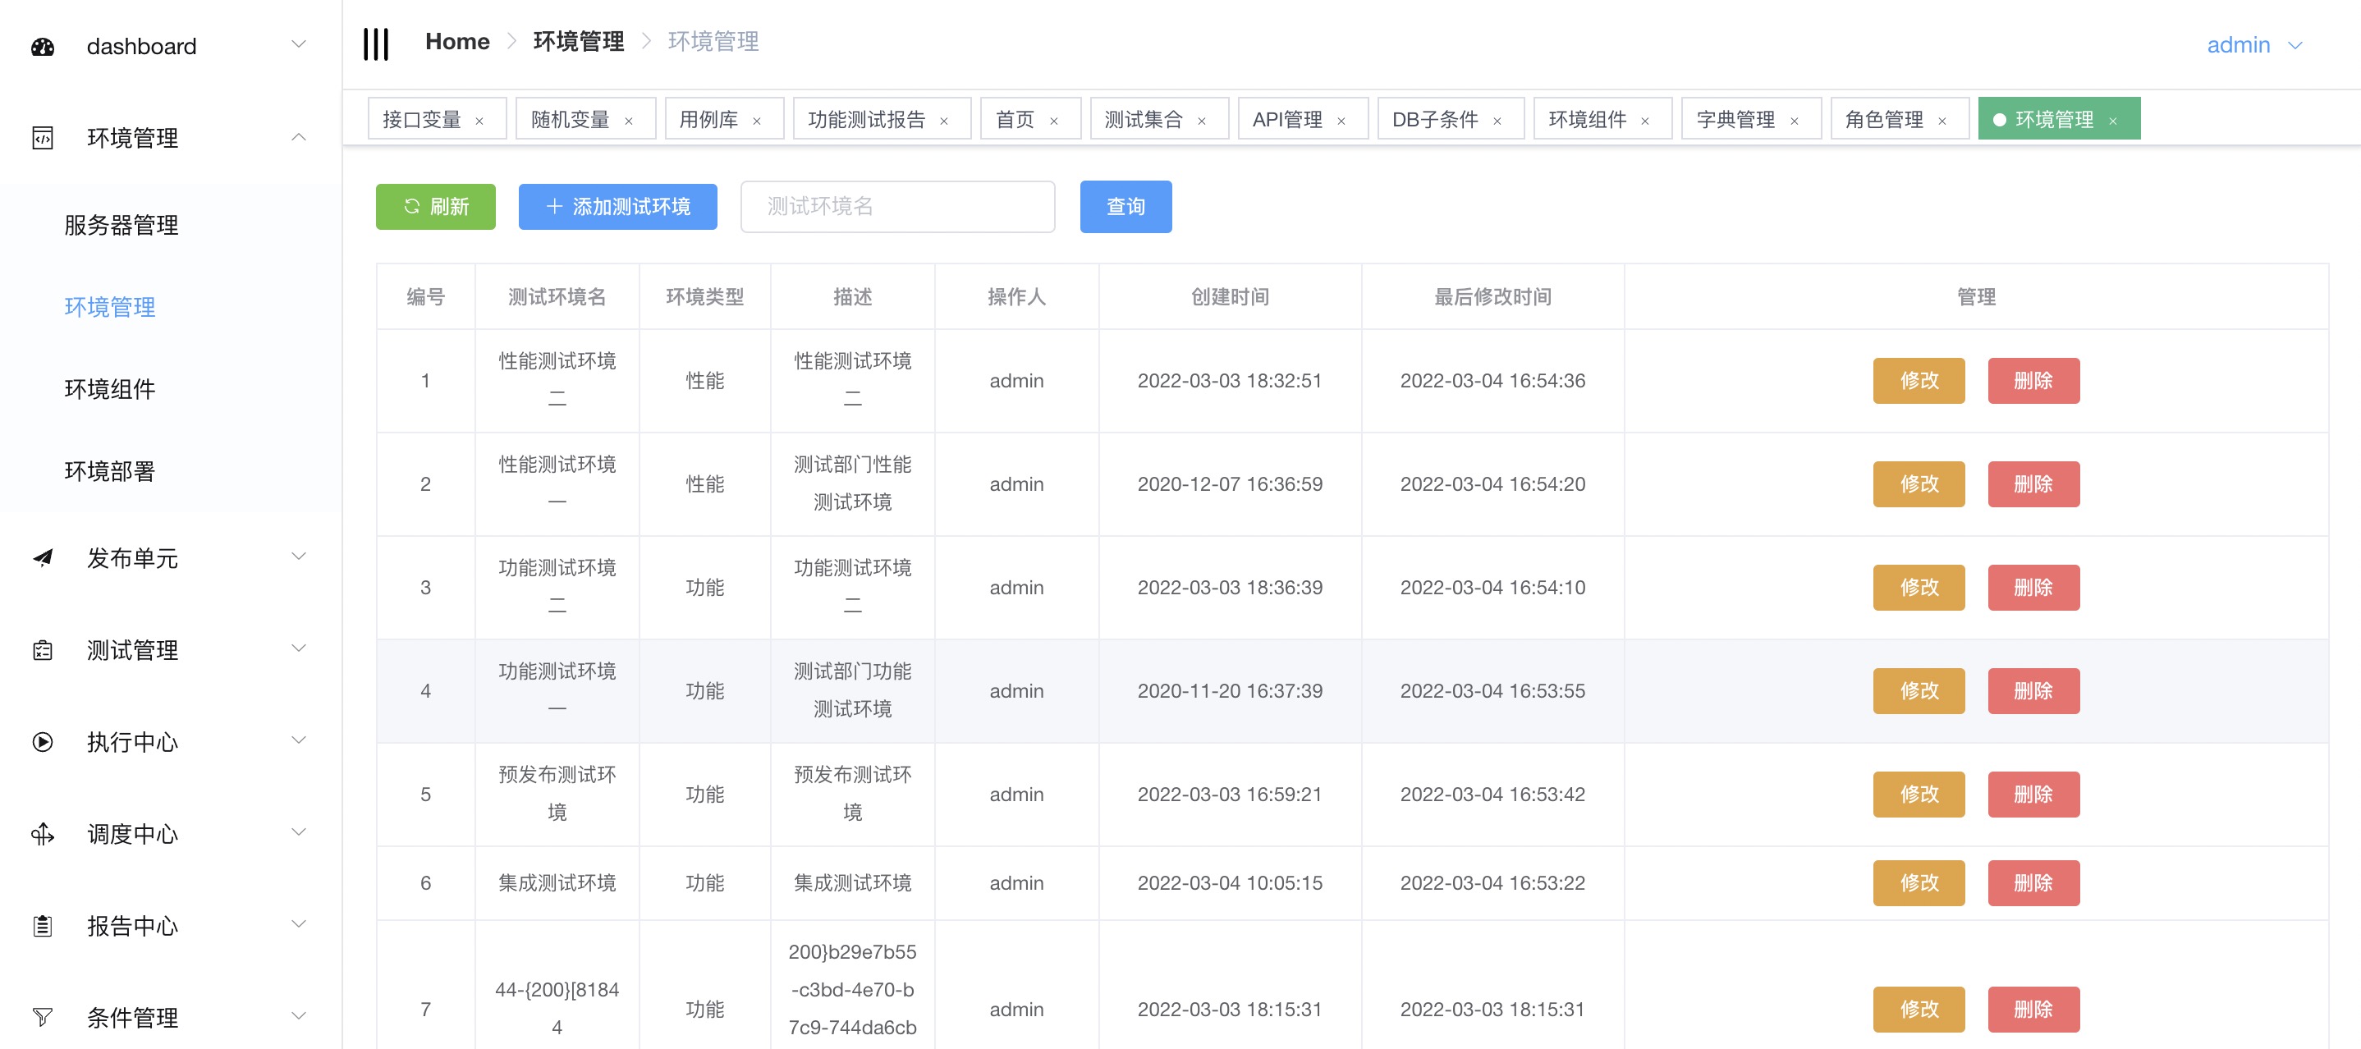
Task: Click the 发布单元 paper plane icon
Action: [42, 557]
